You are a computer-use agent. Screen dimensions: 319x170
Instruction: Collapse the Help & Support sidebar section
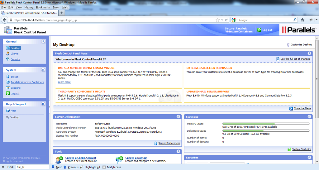(x=43, y=104)
